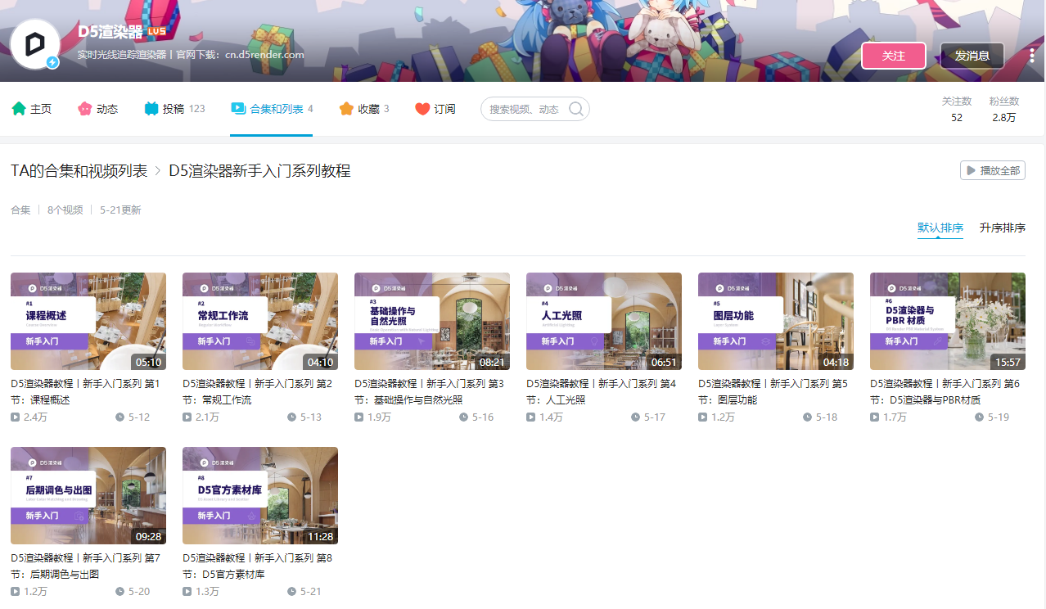Open the #4 人工光照 video thumbnail
The height and width of the screenshot is (609, 1046).
click(604, 322)
